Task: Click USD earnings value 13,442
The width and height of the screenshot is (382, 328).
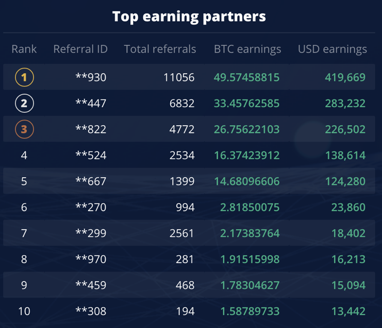Action: coord(348,311)
